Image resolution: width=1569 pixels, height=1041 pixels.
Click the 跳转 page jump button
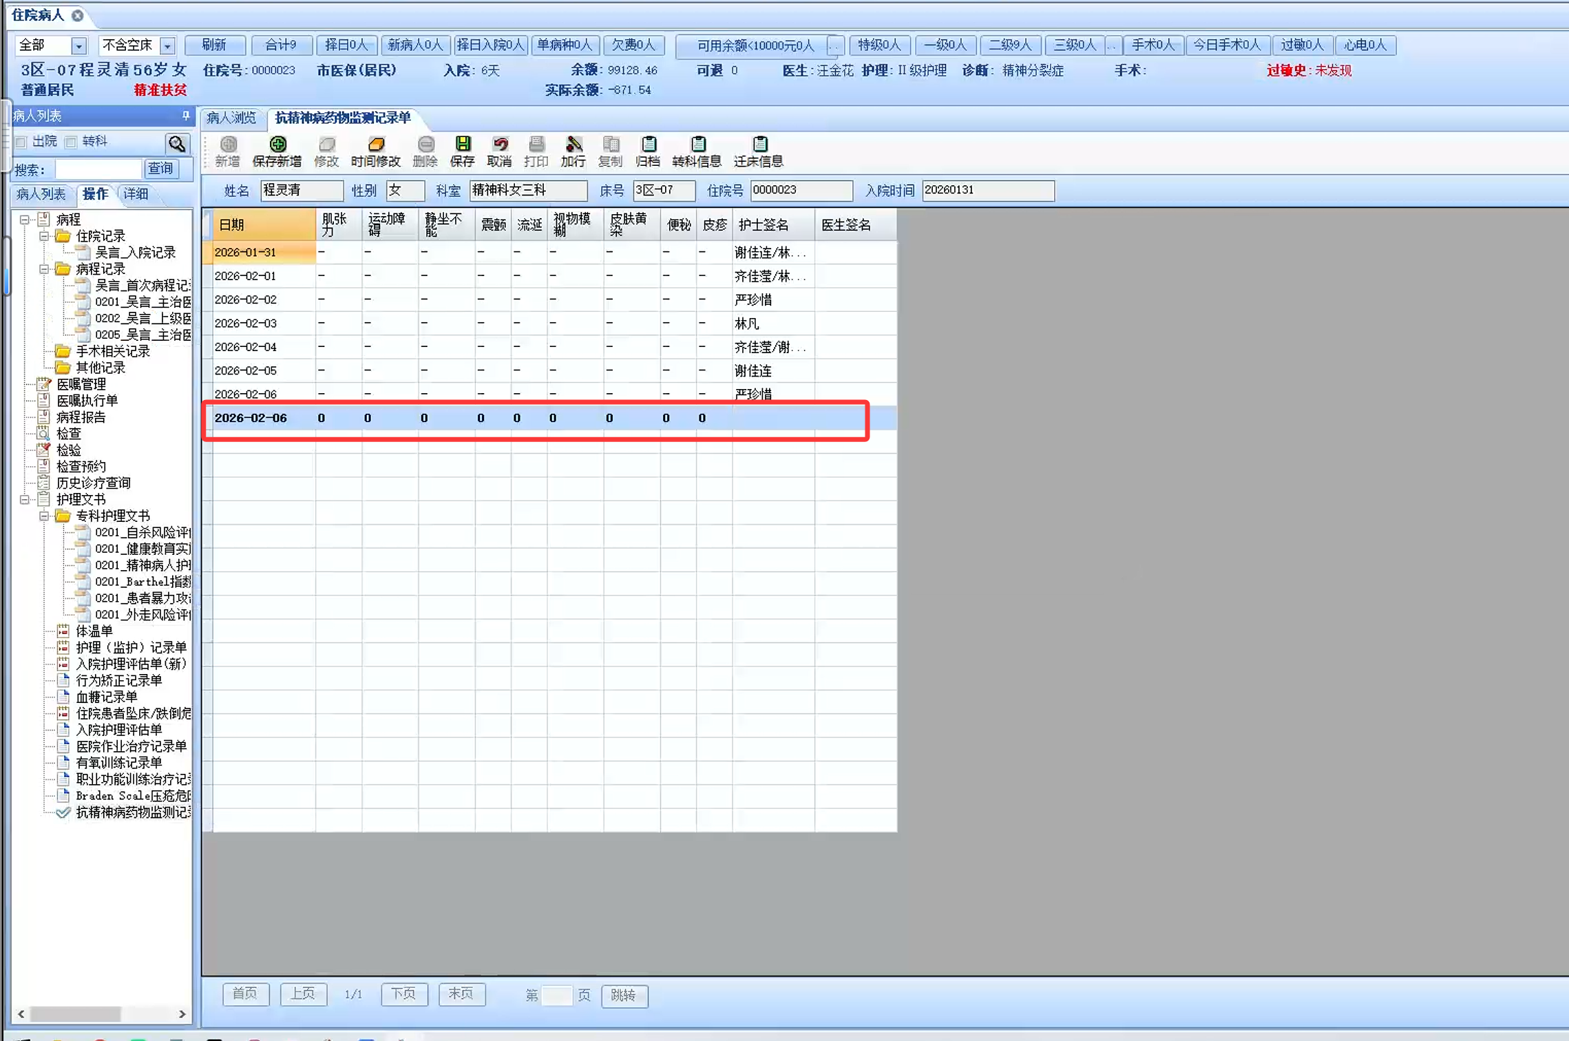(x=624, y=995)
